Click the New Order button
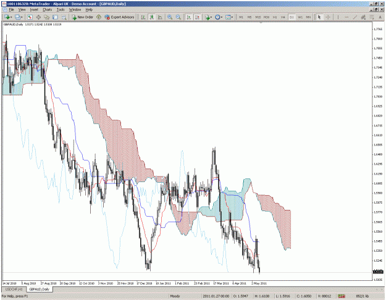 [83, 17]
